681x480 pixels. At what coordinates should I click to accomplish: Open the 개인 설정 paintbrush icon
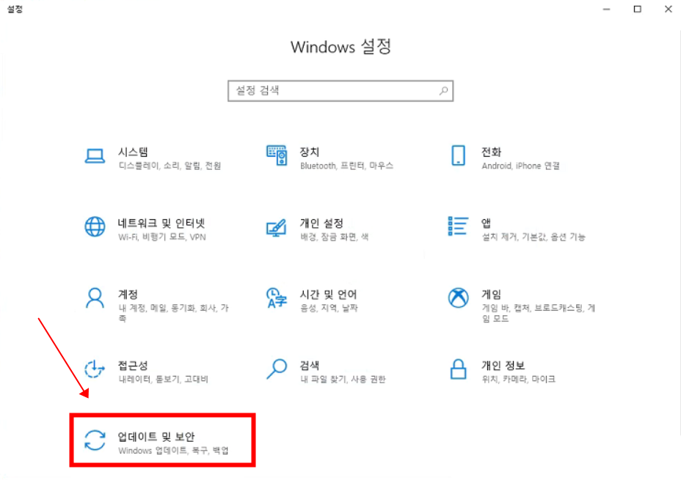point(276,227)
